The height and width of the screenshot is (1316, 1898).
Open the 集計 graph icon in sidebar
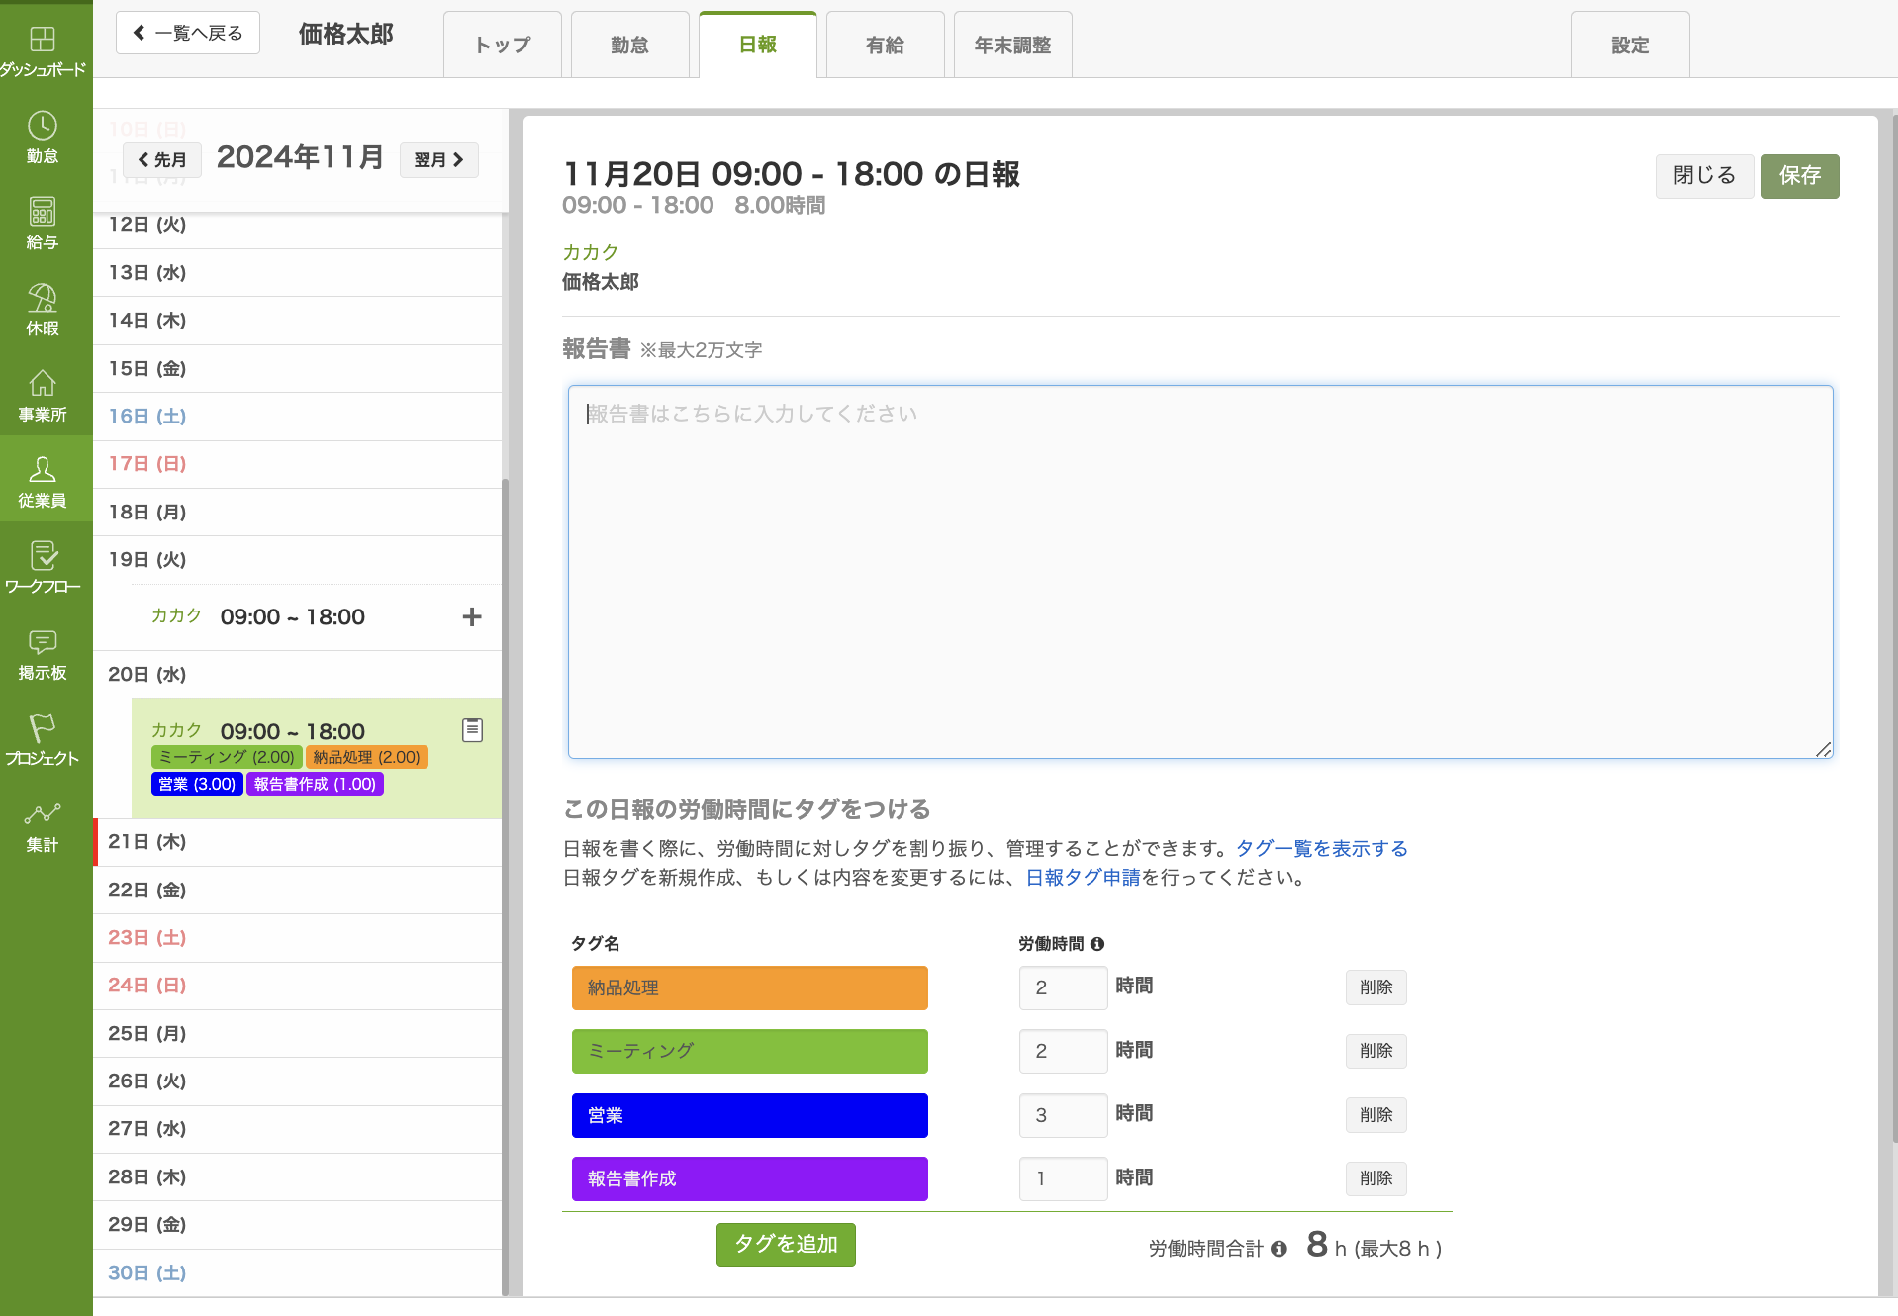point(43,815)
